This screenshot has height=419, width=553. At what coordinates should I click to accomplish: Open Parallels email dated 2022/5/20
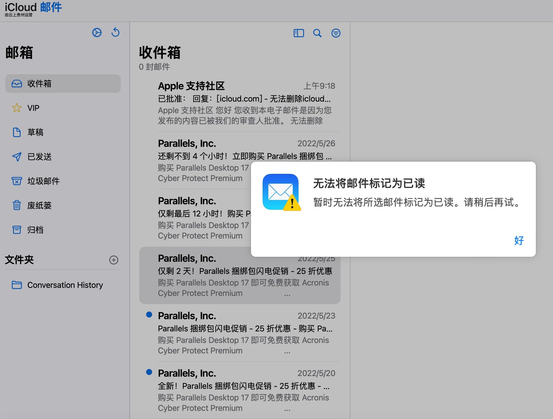point(240,390)
